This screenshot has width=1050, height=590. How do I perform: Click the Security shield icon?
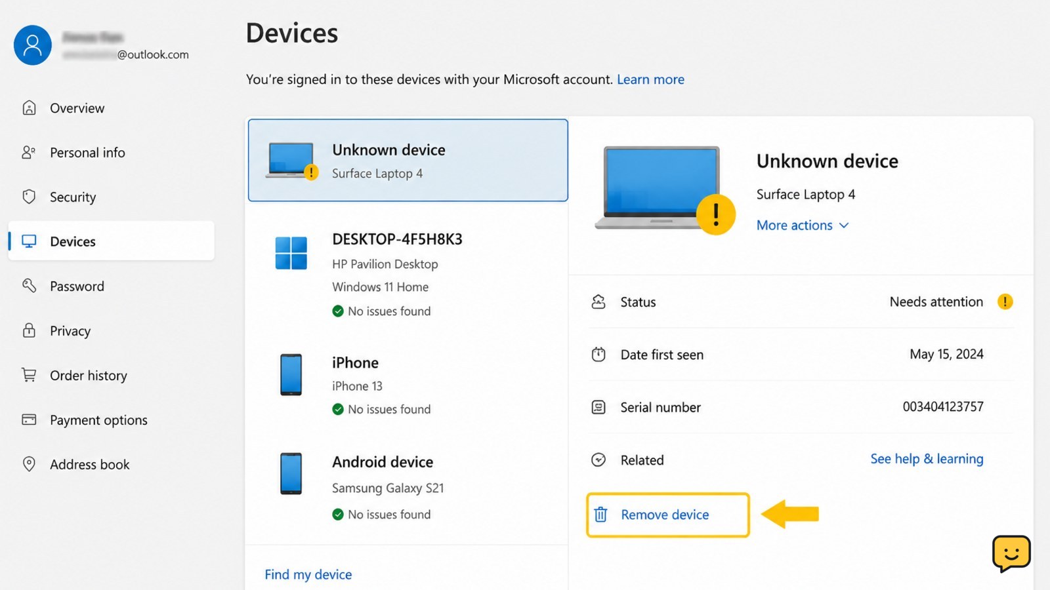point(29,197)
